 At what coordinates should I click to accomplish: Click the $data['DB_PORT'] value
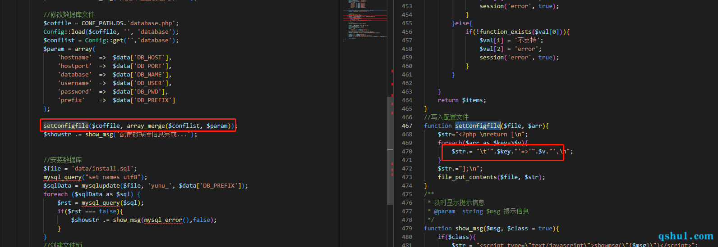140,66
